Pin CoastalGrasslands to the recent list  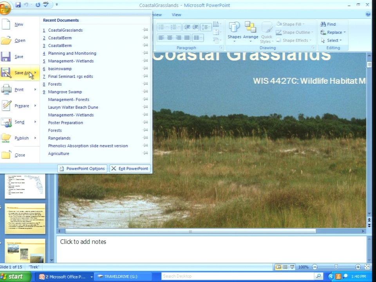pyautogui.click(x=145, y=30)
